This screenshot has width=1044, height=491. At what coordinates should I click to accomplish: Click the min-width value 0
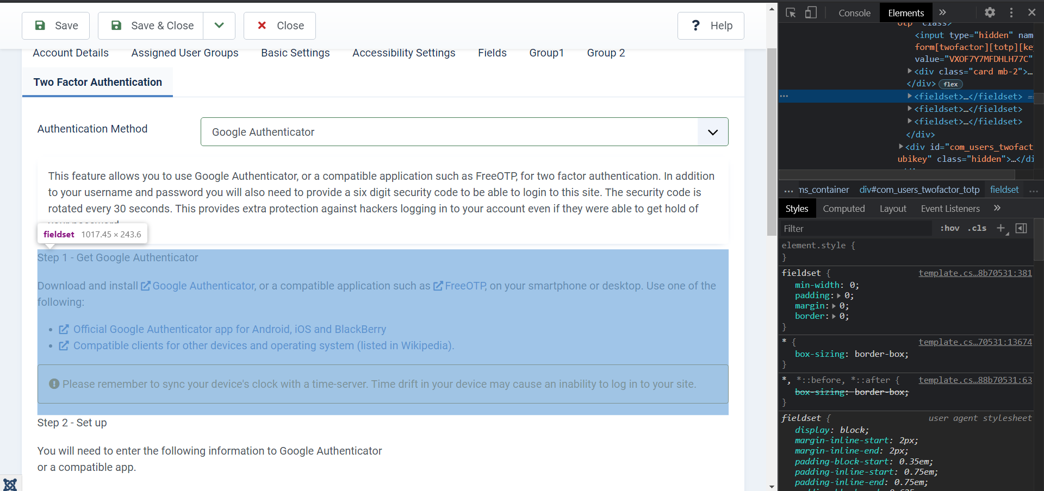click(852, 285)
